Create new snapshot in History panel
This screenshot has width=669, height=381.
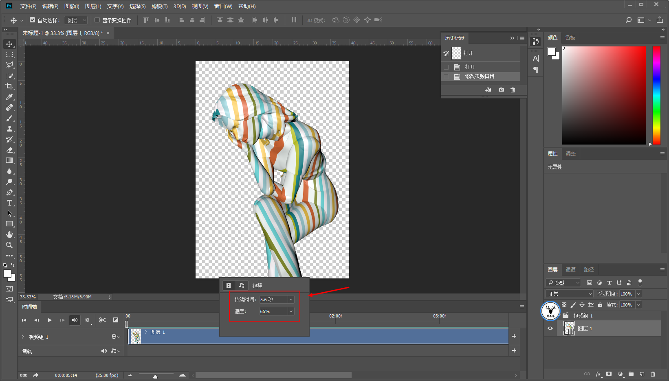tap(501, 90)
